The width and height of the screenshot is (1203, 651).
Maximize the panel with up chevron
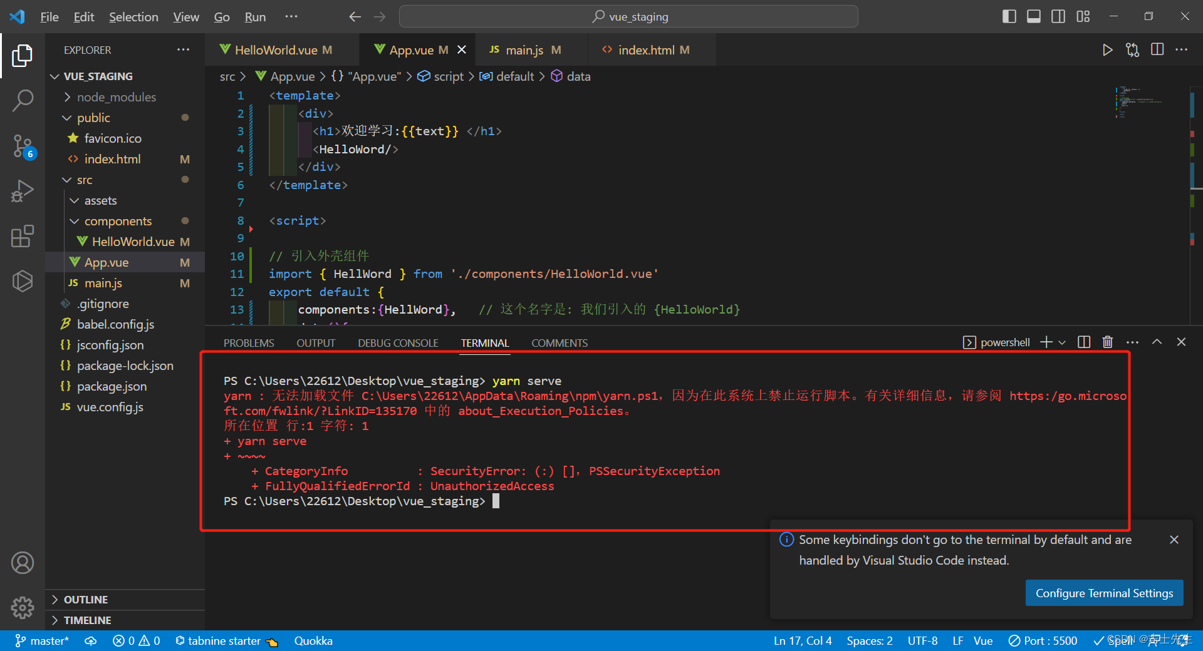click(1157, 342)
